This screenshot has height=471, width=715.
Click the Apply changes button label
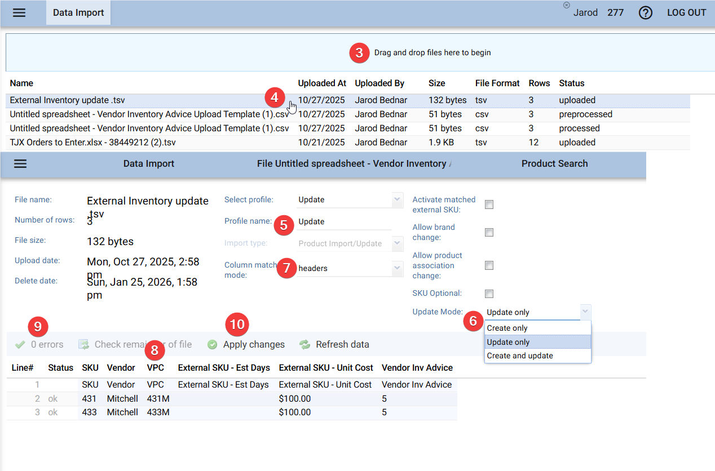click(x=254, y=345)
